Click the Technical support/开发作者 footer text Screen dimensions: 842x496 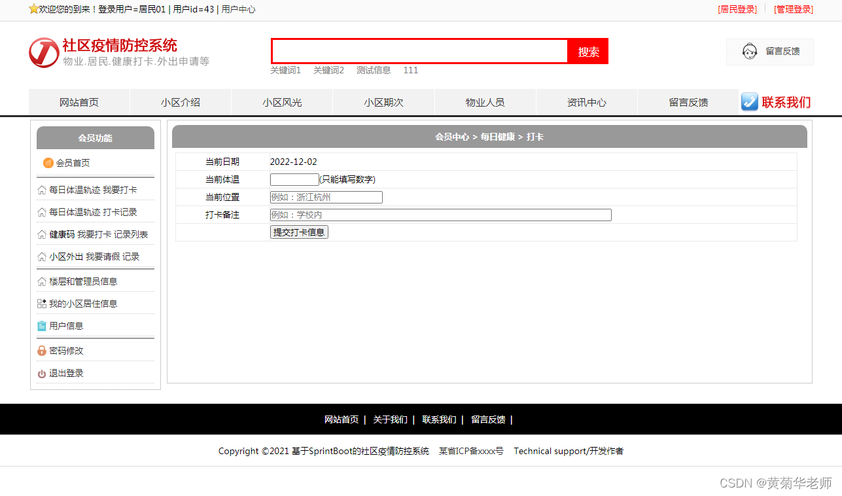point(569,451)
